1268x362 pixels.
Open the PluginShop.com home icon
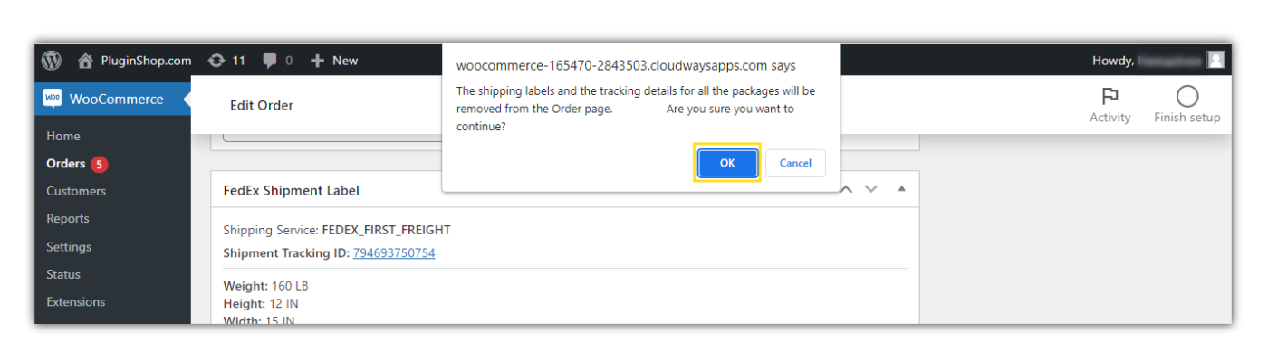85,61
